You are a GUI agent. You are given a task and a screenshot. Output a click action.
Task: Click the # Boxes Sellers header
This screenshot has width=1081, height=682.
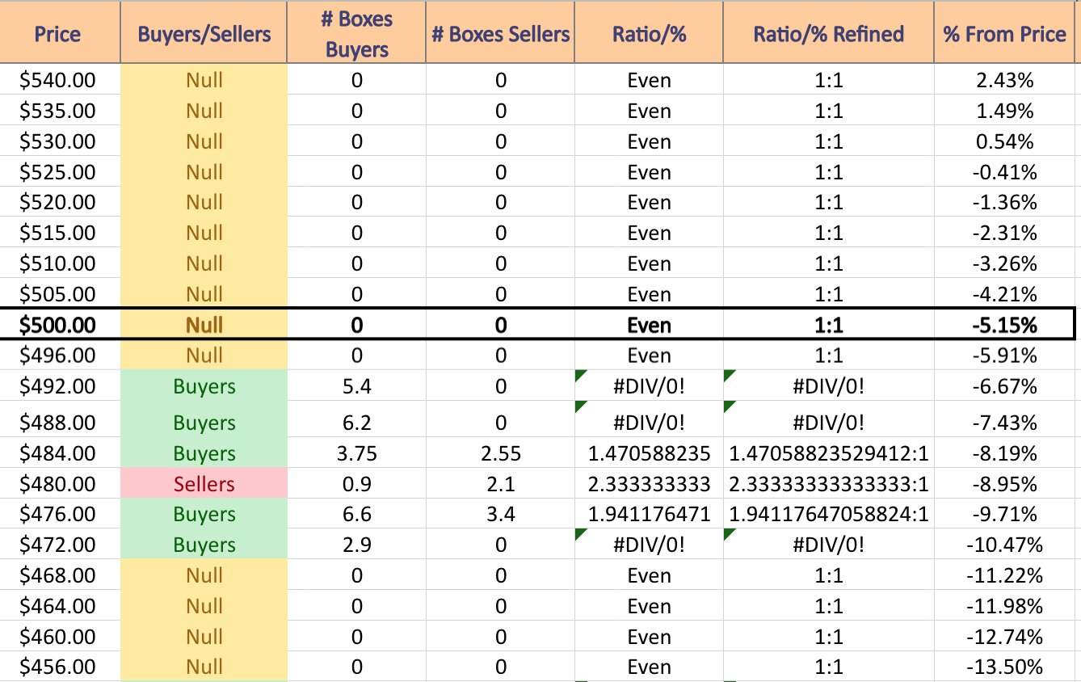[501, 34]
